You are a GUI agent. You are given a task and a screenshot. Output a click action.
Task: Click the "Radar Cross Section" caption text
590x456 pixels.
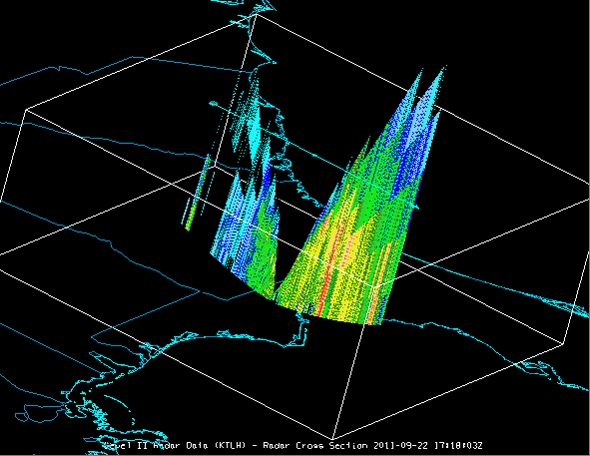315,446
